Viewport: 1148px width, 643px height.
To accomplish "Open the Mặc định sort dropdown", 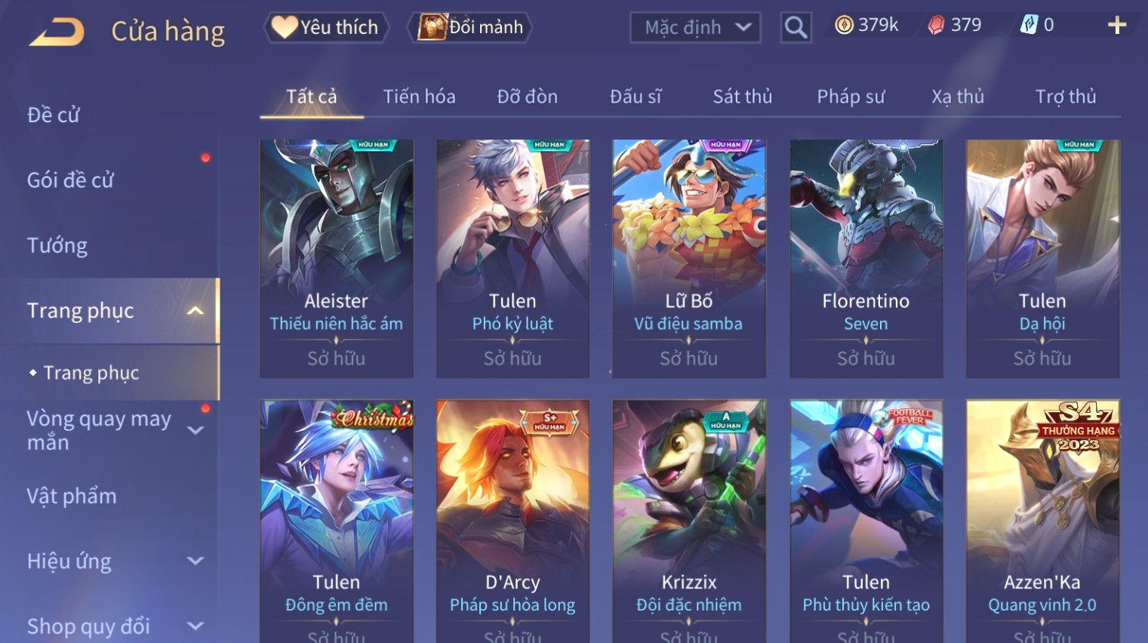I will point(694,28).
